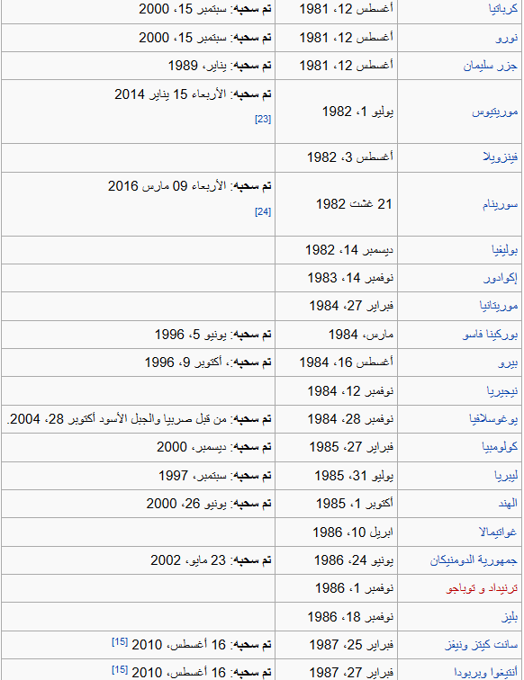Select the date ابريل 10، 1986

coord(354,532)
